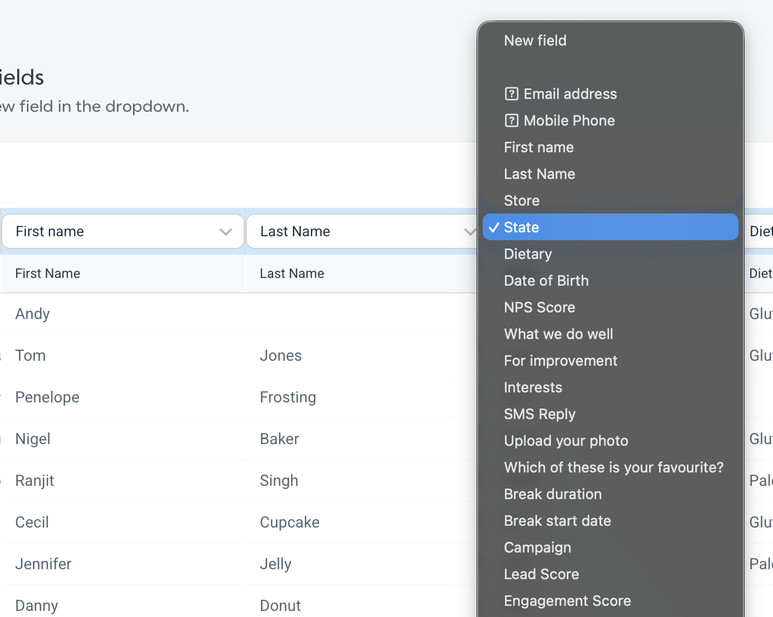Pick Last Name in the field list
Screen dimensions: 773x617
click(x=610, y=174)
